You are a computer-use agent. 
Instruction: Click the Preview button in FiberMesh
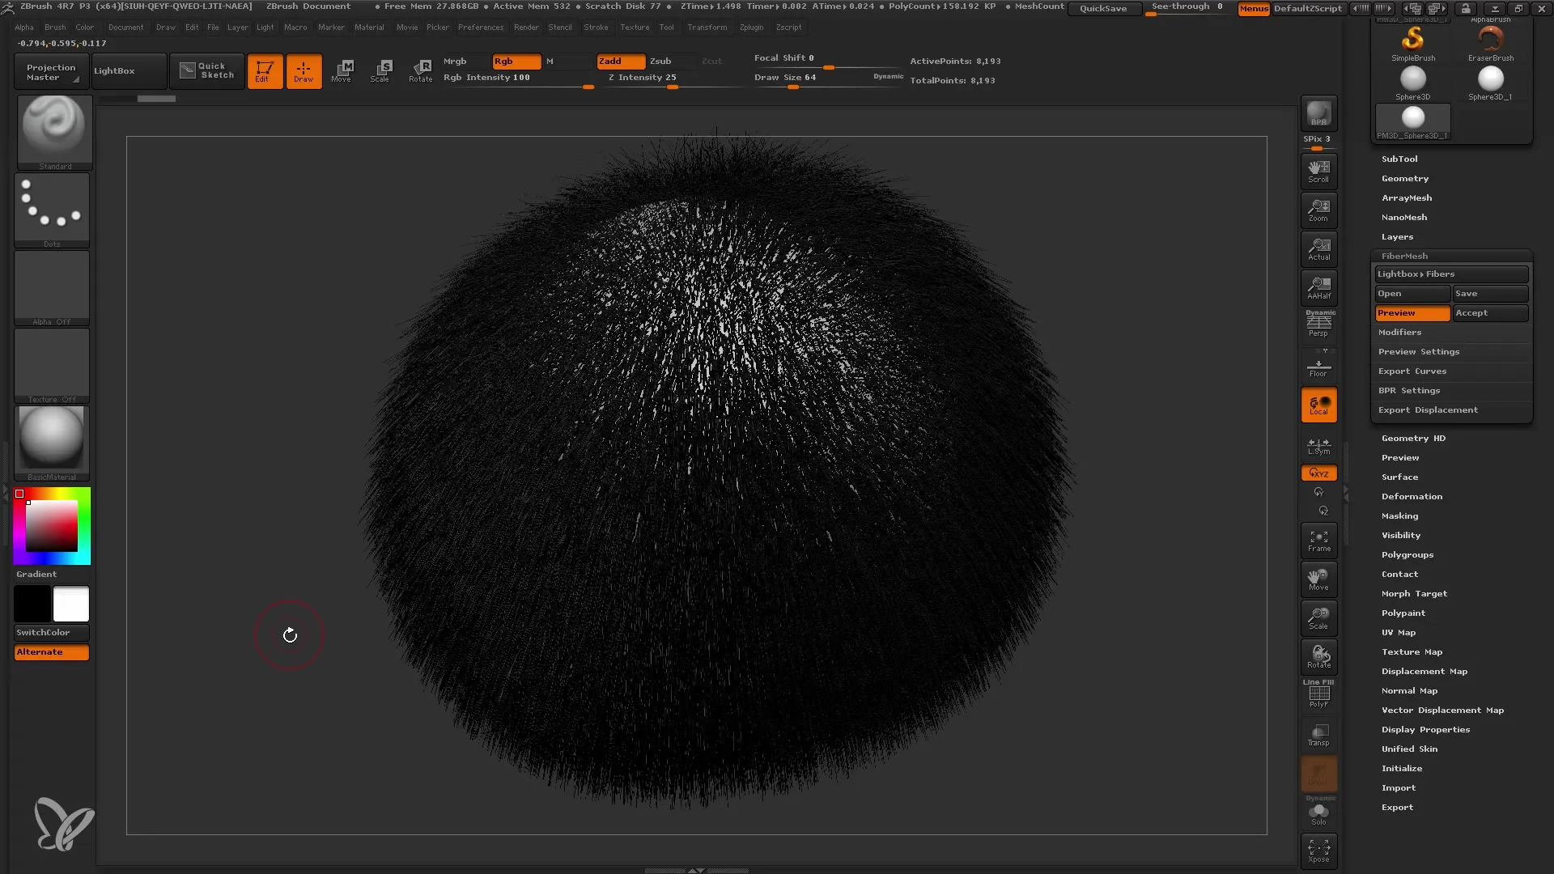pyautogui.click(x=1411, y=312)
